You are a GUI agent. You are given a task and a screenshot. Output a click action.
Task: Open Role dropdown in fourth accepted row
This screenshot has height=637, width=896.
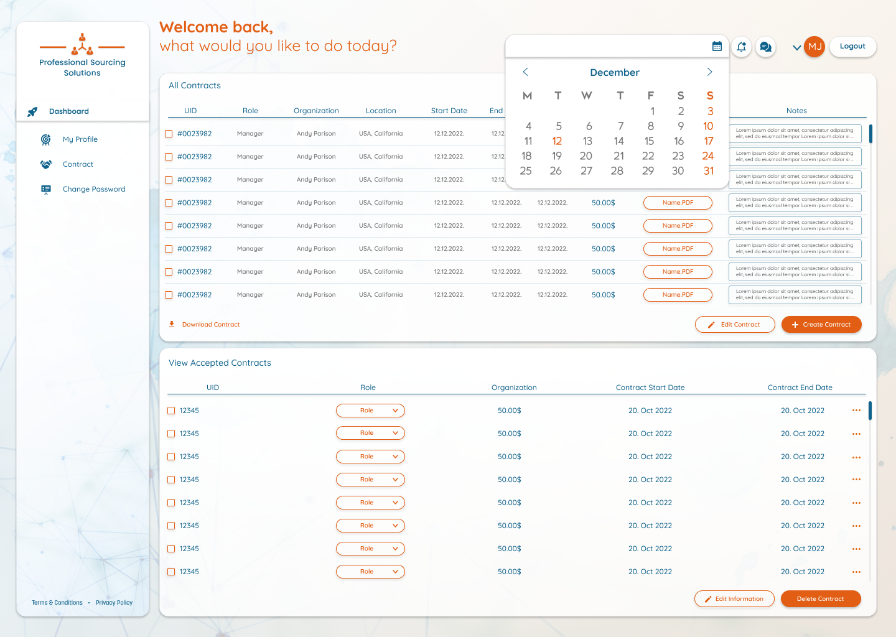tap(370, 480)
